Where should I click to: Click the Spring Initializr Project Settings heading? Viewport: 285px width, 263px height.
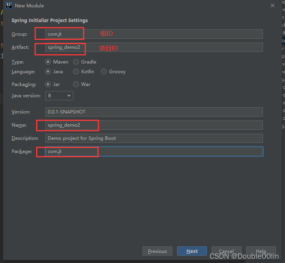(x=50, y=21)
